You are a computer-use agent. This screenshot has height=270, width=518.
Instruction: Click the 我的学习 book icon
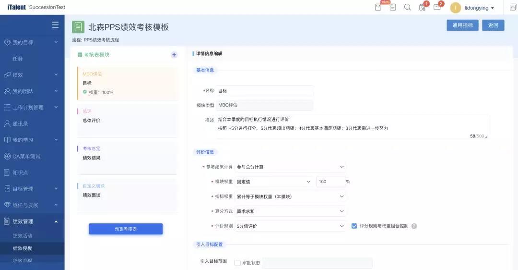[7, 140]
